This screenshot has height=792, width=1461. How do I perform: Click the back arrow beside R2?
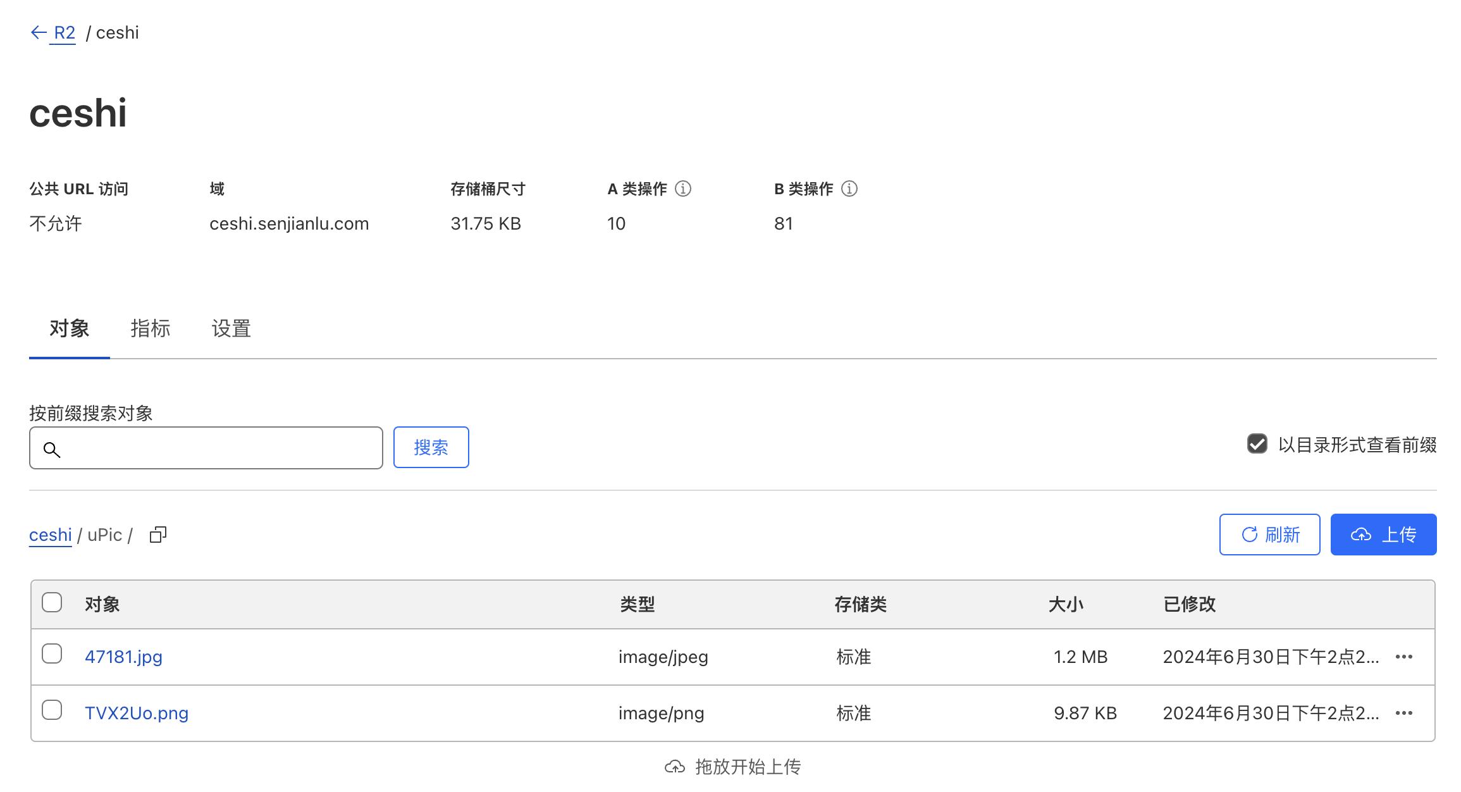click(39, 32)
